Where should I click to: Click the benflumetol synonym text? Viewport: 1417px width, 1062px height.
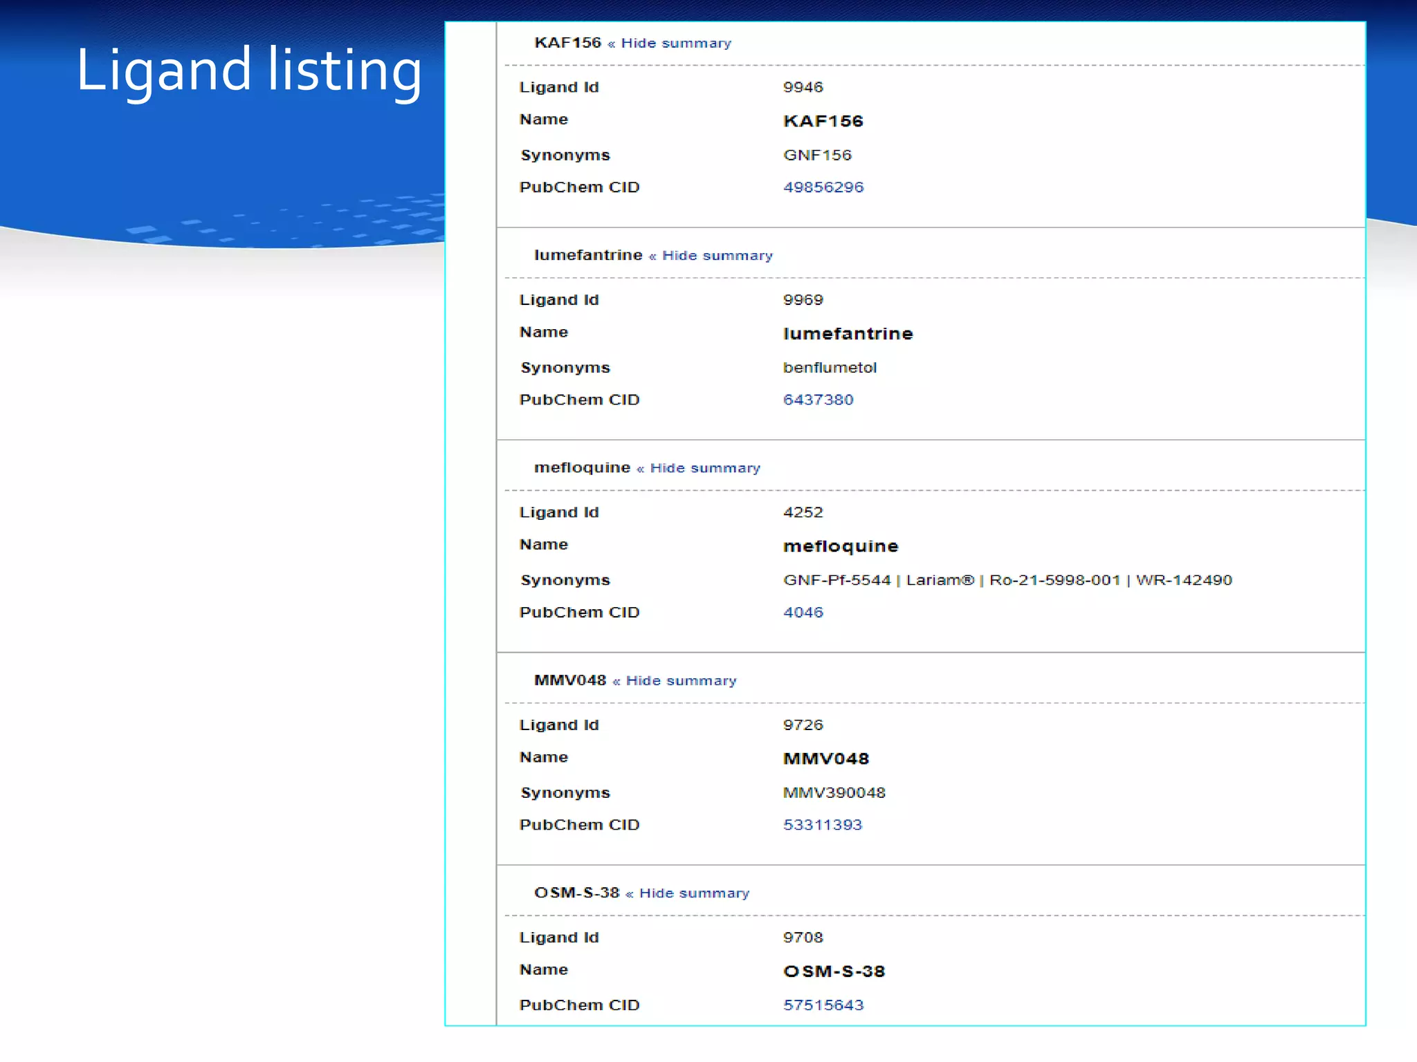coord(829,368)
